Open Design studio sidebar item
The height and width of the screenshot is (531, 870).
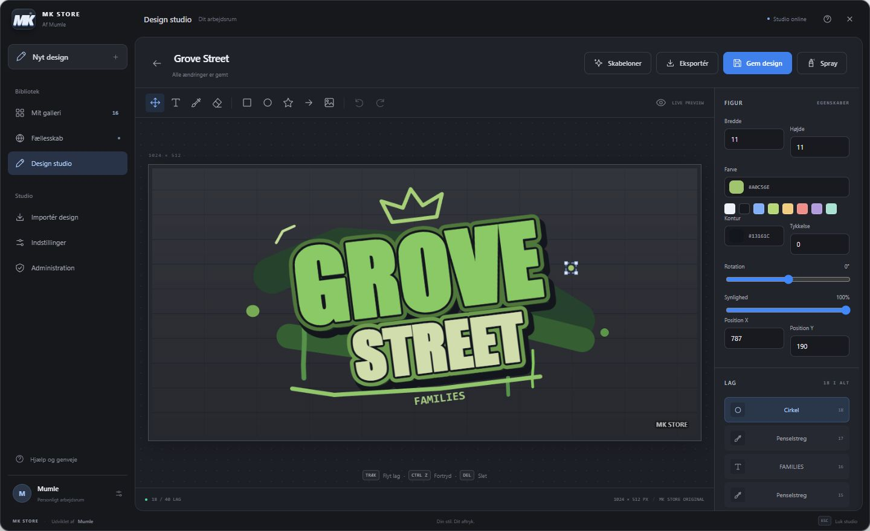click(68, 164)
